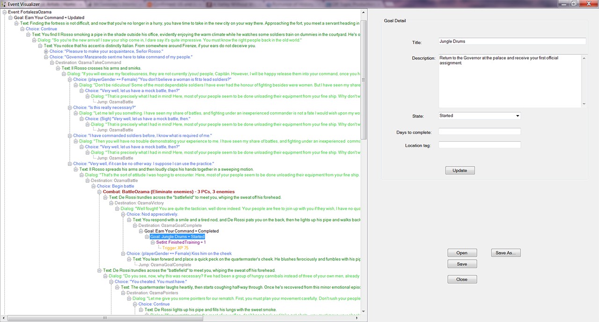The height and width of the screenshot is (322, 599).
Task: Select 'Don't be ridiculous!' dialog row
Action: point(220,85)
